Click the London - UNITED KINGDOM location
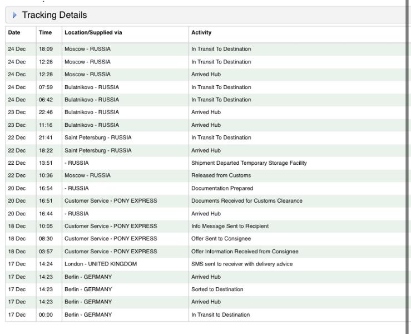Screen dimensions: 411x334 (x=100, y=264)
